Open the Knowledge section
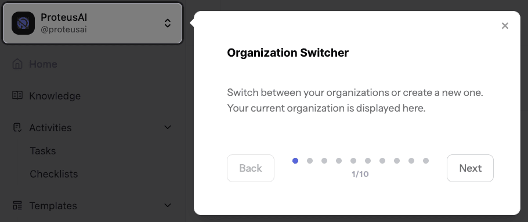 pos(55,96)
